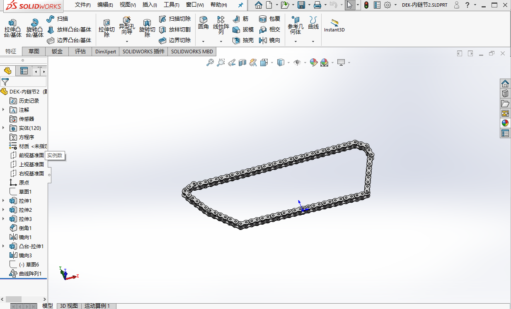This screenshot has height=309, width=511.
Task: Click the 边界凸台/基体 boundary boss tool
Action: point(69,41)
